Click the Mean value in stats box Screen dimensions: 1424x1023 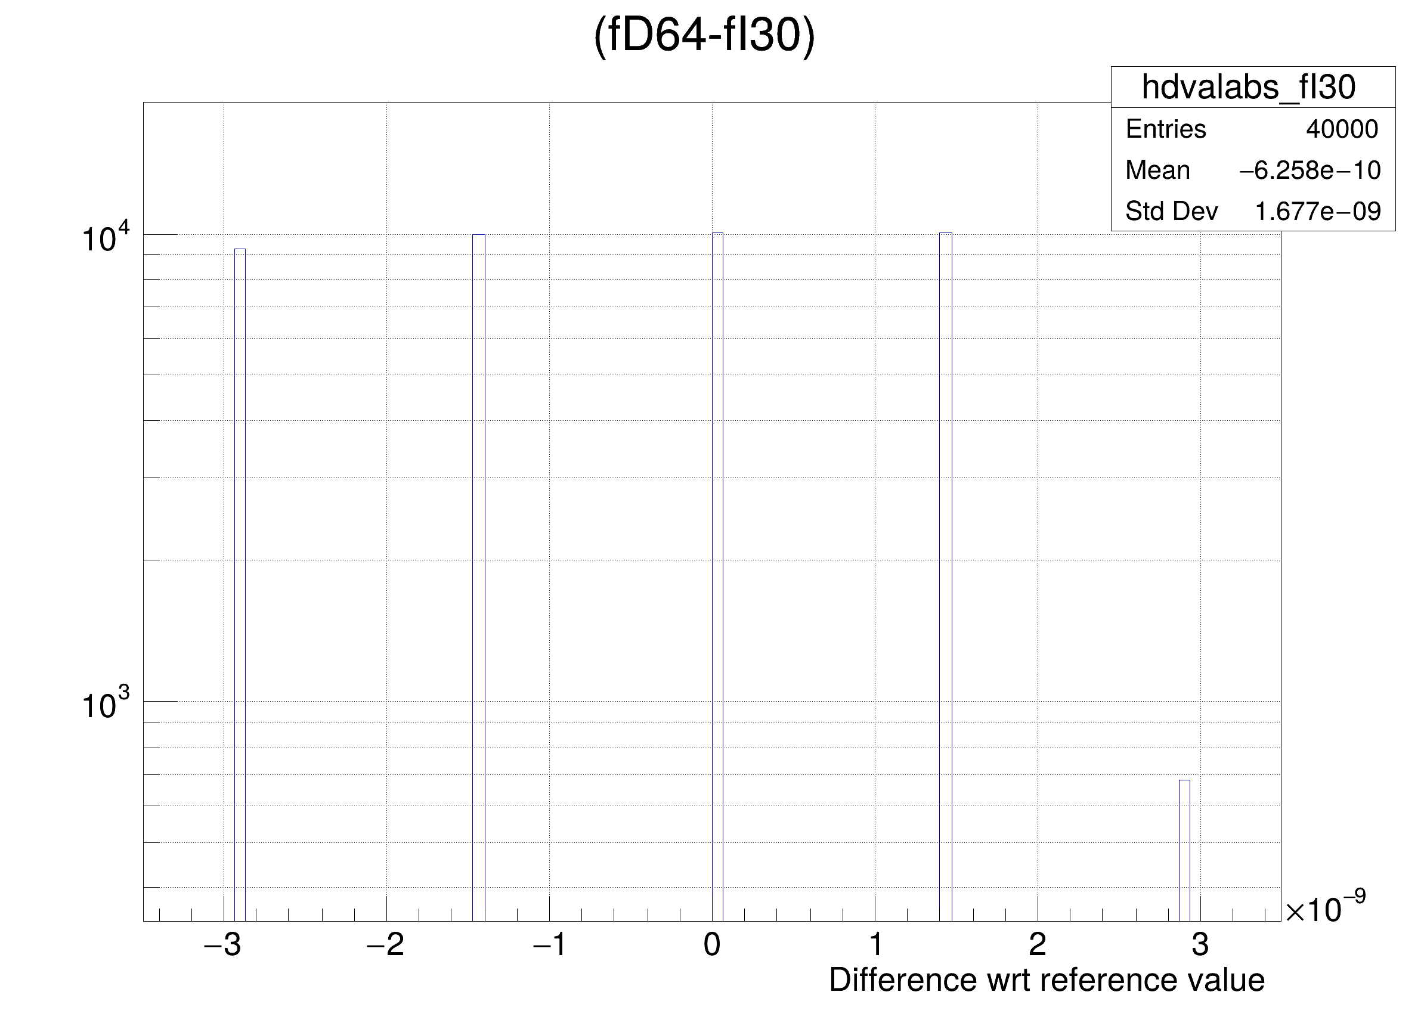[1310, 170]
